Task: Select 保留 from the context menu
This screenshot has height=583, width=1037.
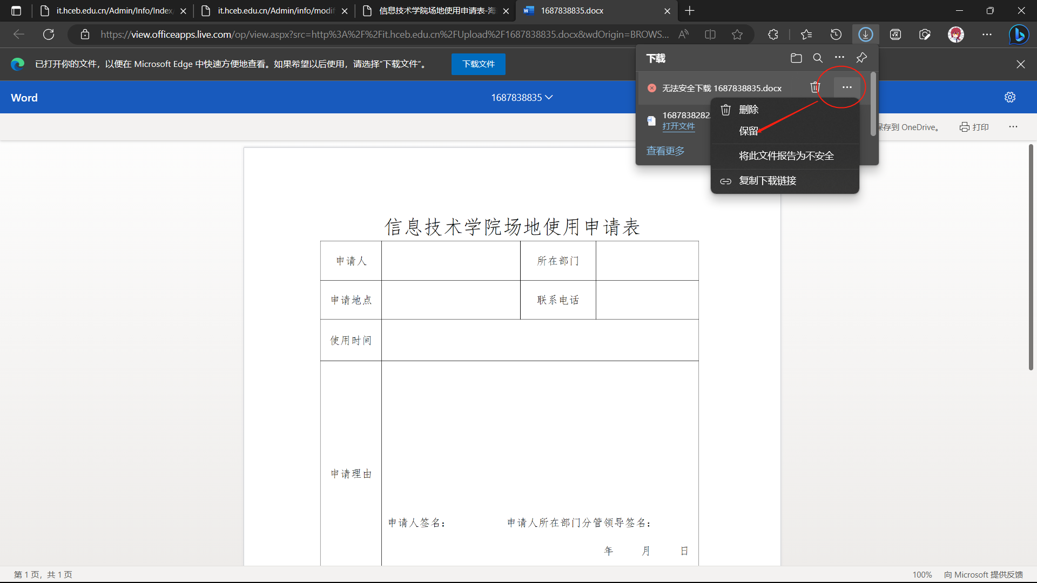Action: 749,131
